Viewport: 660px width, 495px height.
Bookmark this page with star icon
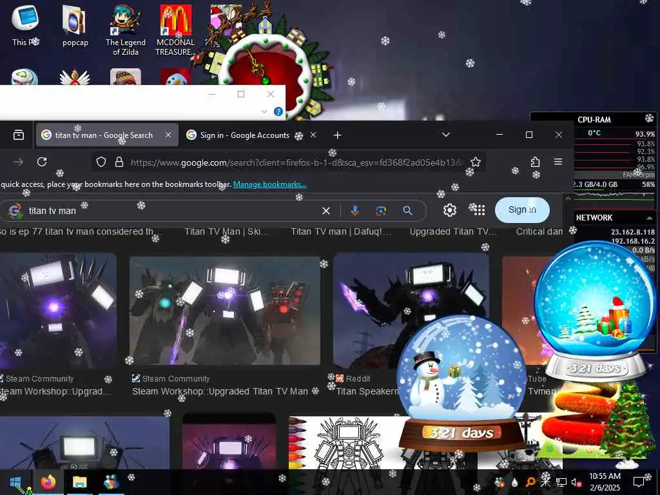click(x=476, y=162)
